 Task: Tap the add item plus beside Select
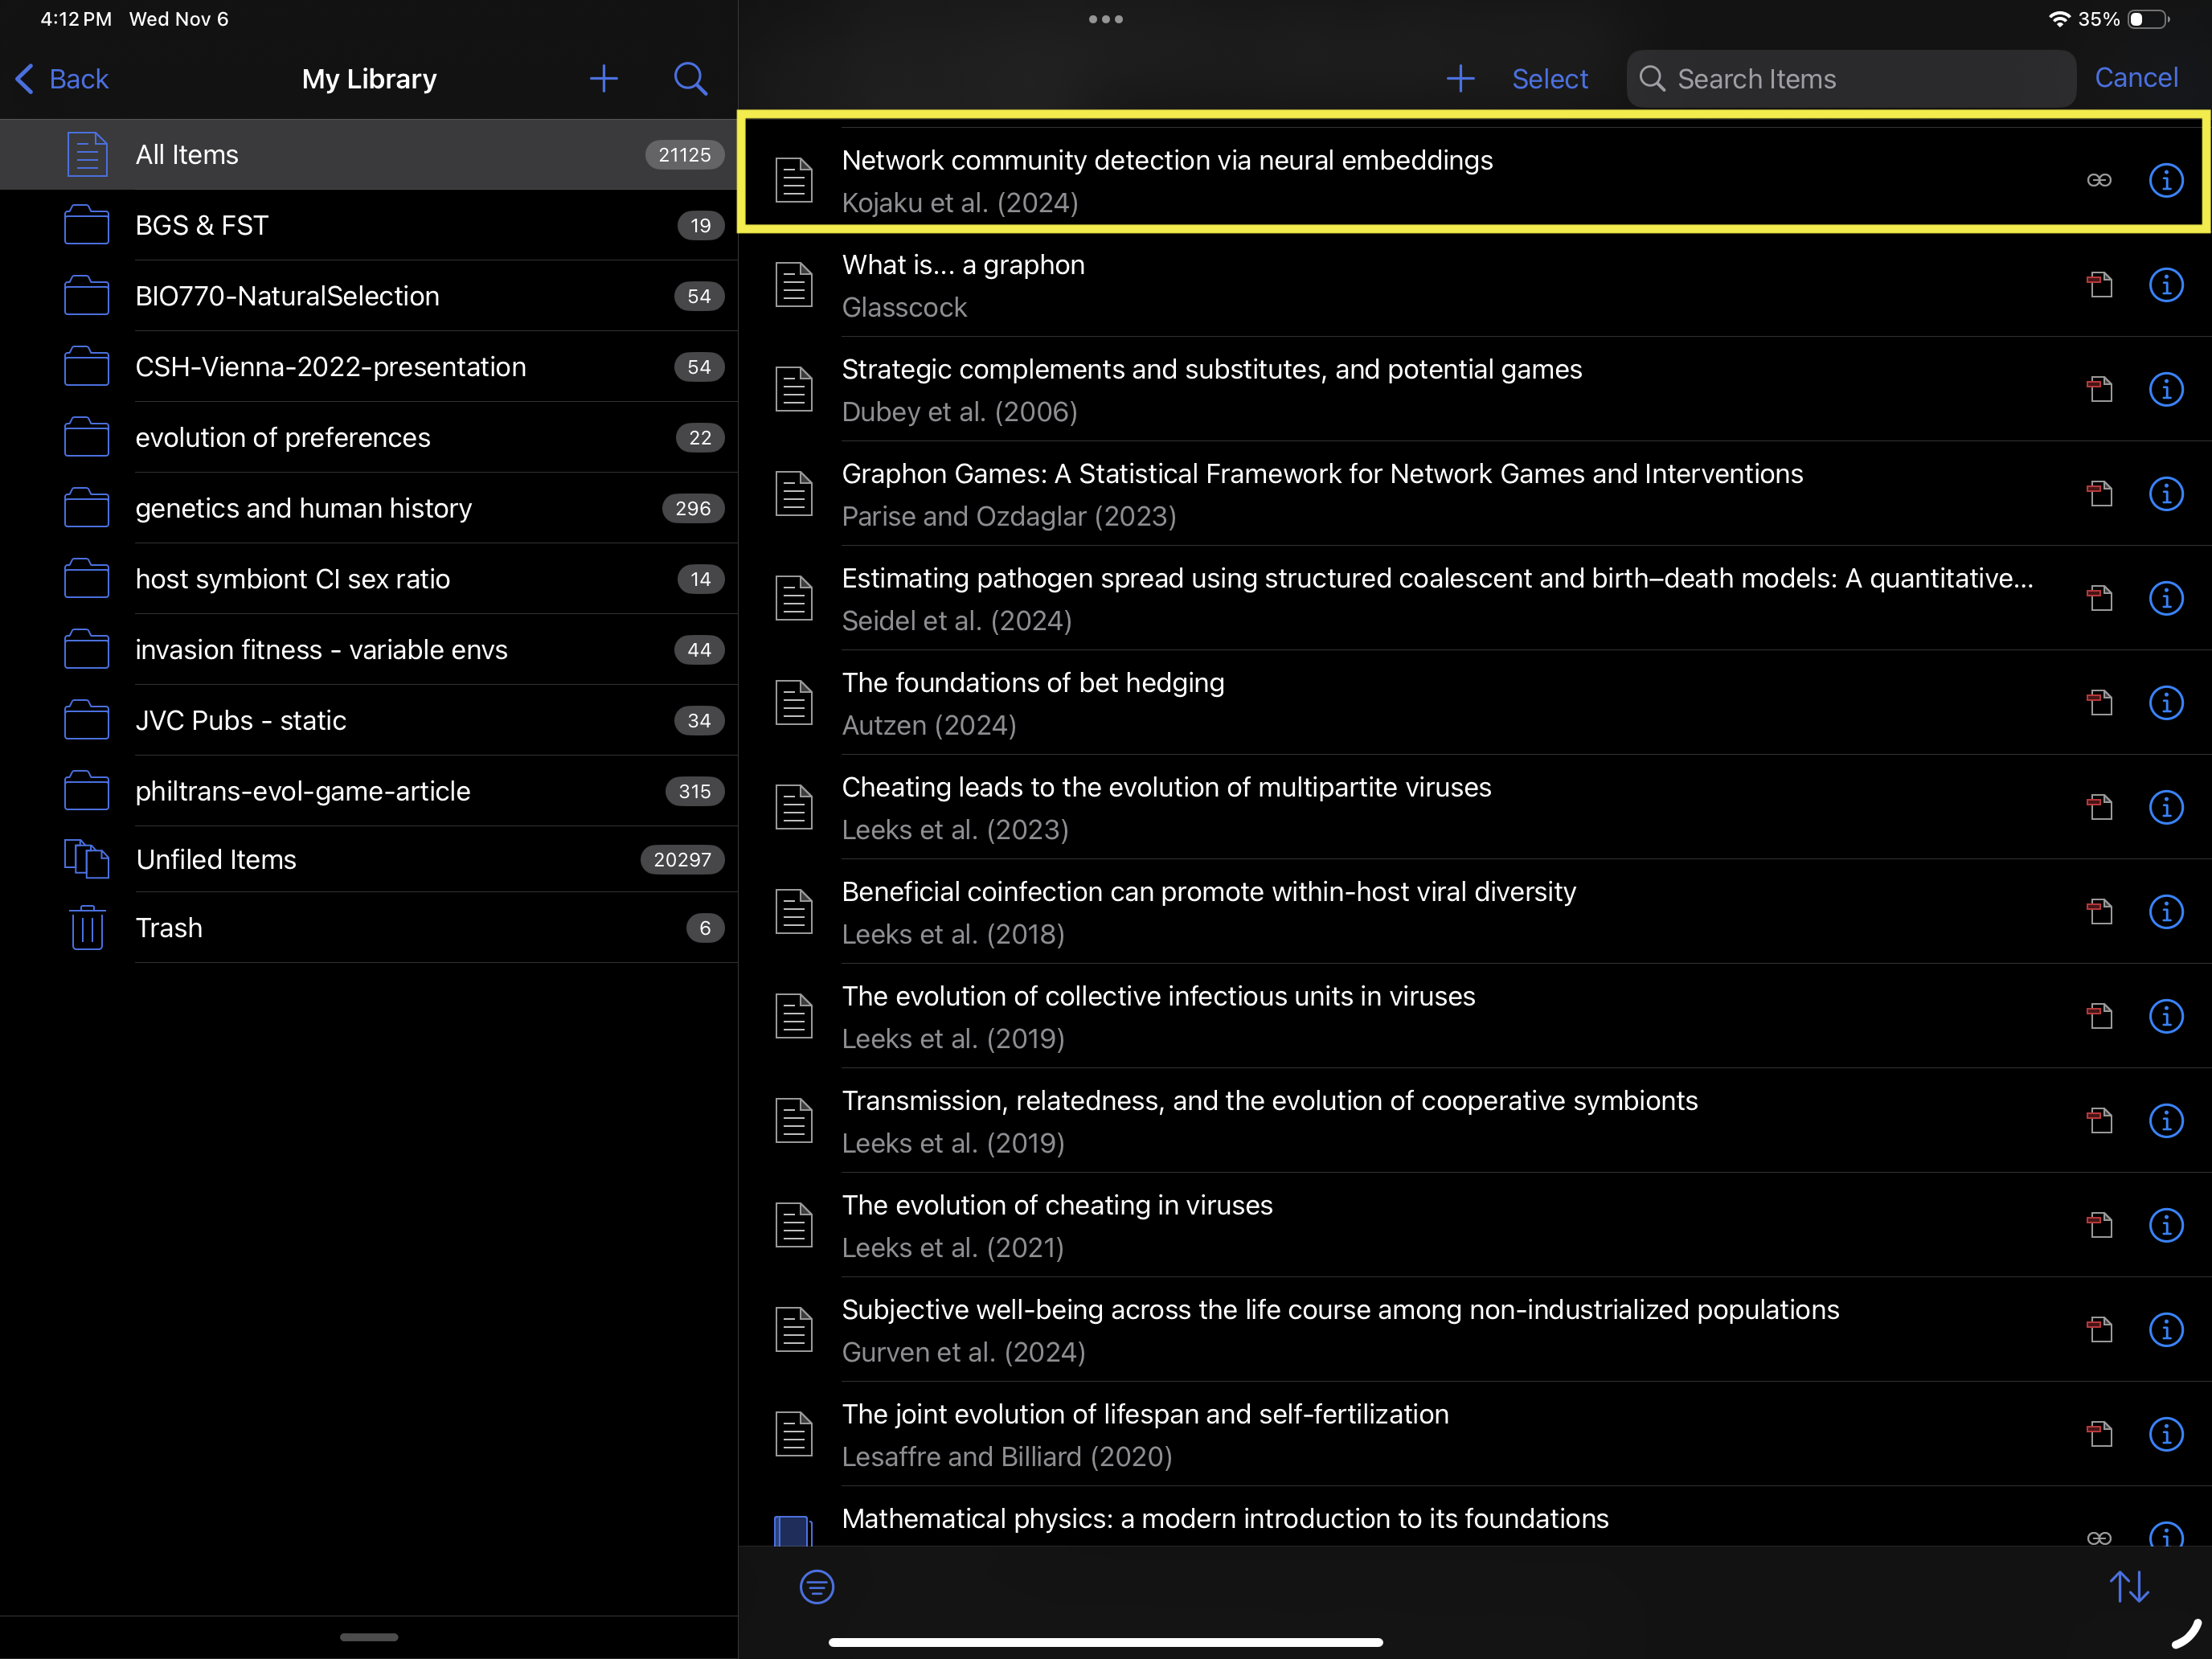1460,79
